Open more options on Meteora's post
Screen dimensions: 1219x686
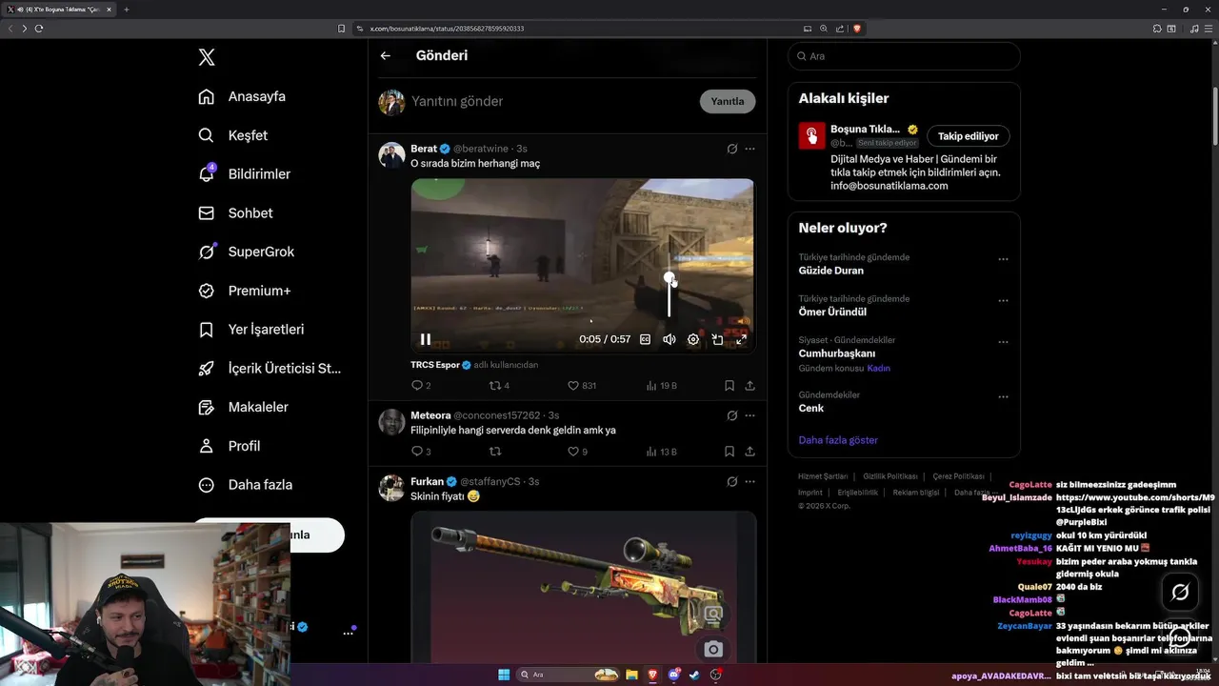coord(749,415)
